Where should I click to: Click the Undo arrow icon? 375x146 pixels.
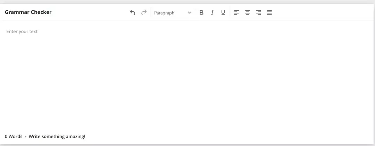point(132,12)
